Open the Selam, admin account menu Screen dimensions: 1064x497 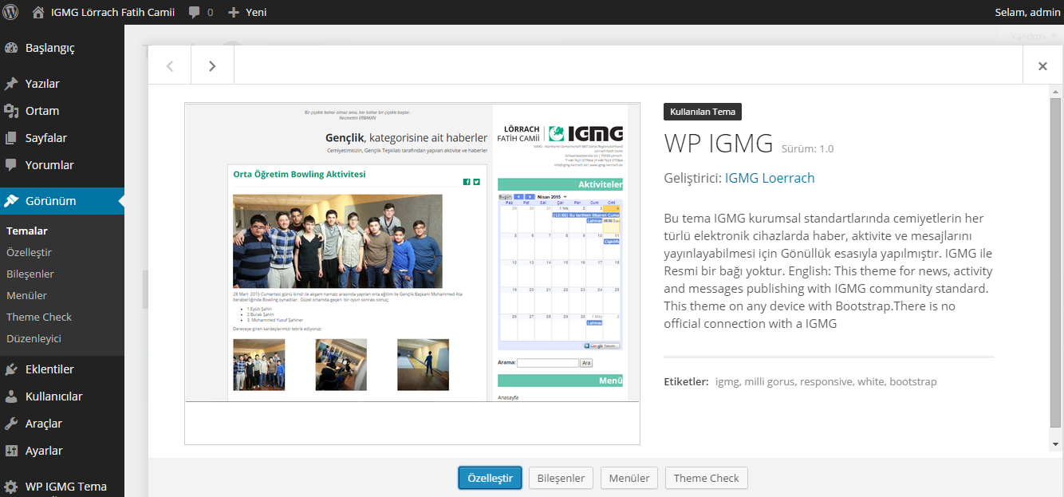[x=1027, y=12]
